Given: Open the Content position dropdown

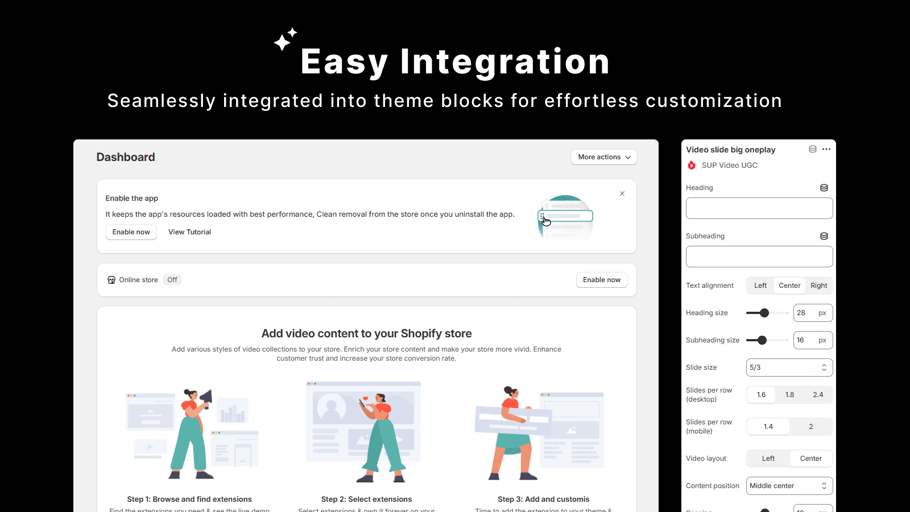Looking at the screenshot, I should point(789,486).
